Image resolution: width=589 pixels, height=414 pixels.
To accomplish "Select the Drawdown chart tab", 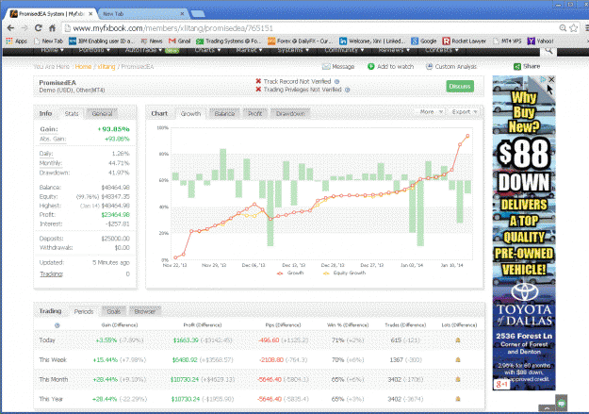I will tap(290, 113).
